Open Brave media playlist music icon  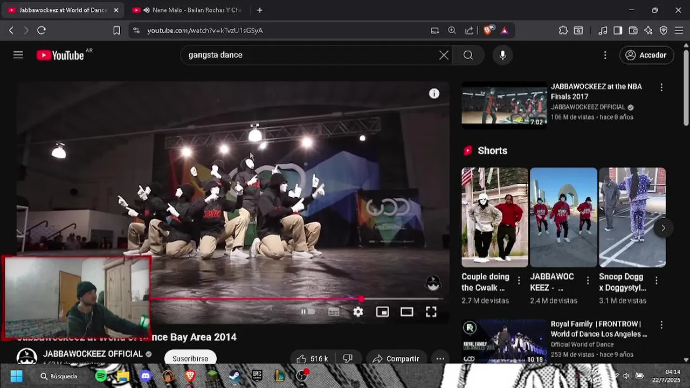coord(603,31)
